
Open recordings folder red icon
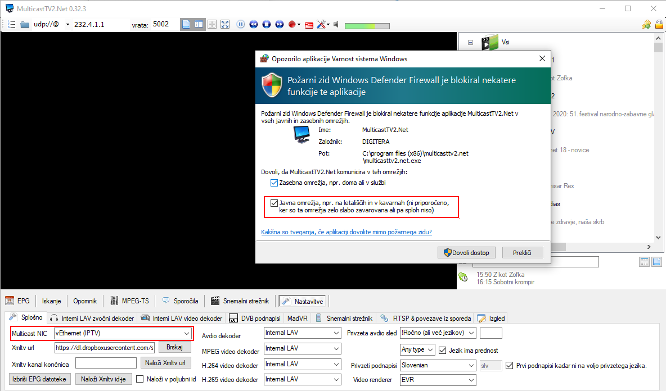click(x=309, y=25)
